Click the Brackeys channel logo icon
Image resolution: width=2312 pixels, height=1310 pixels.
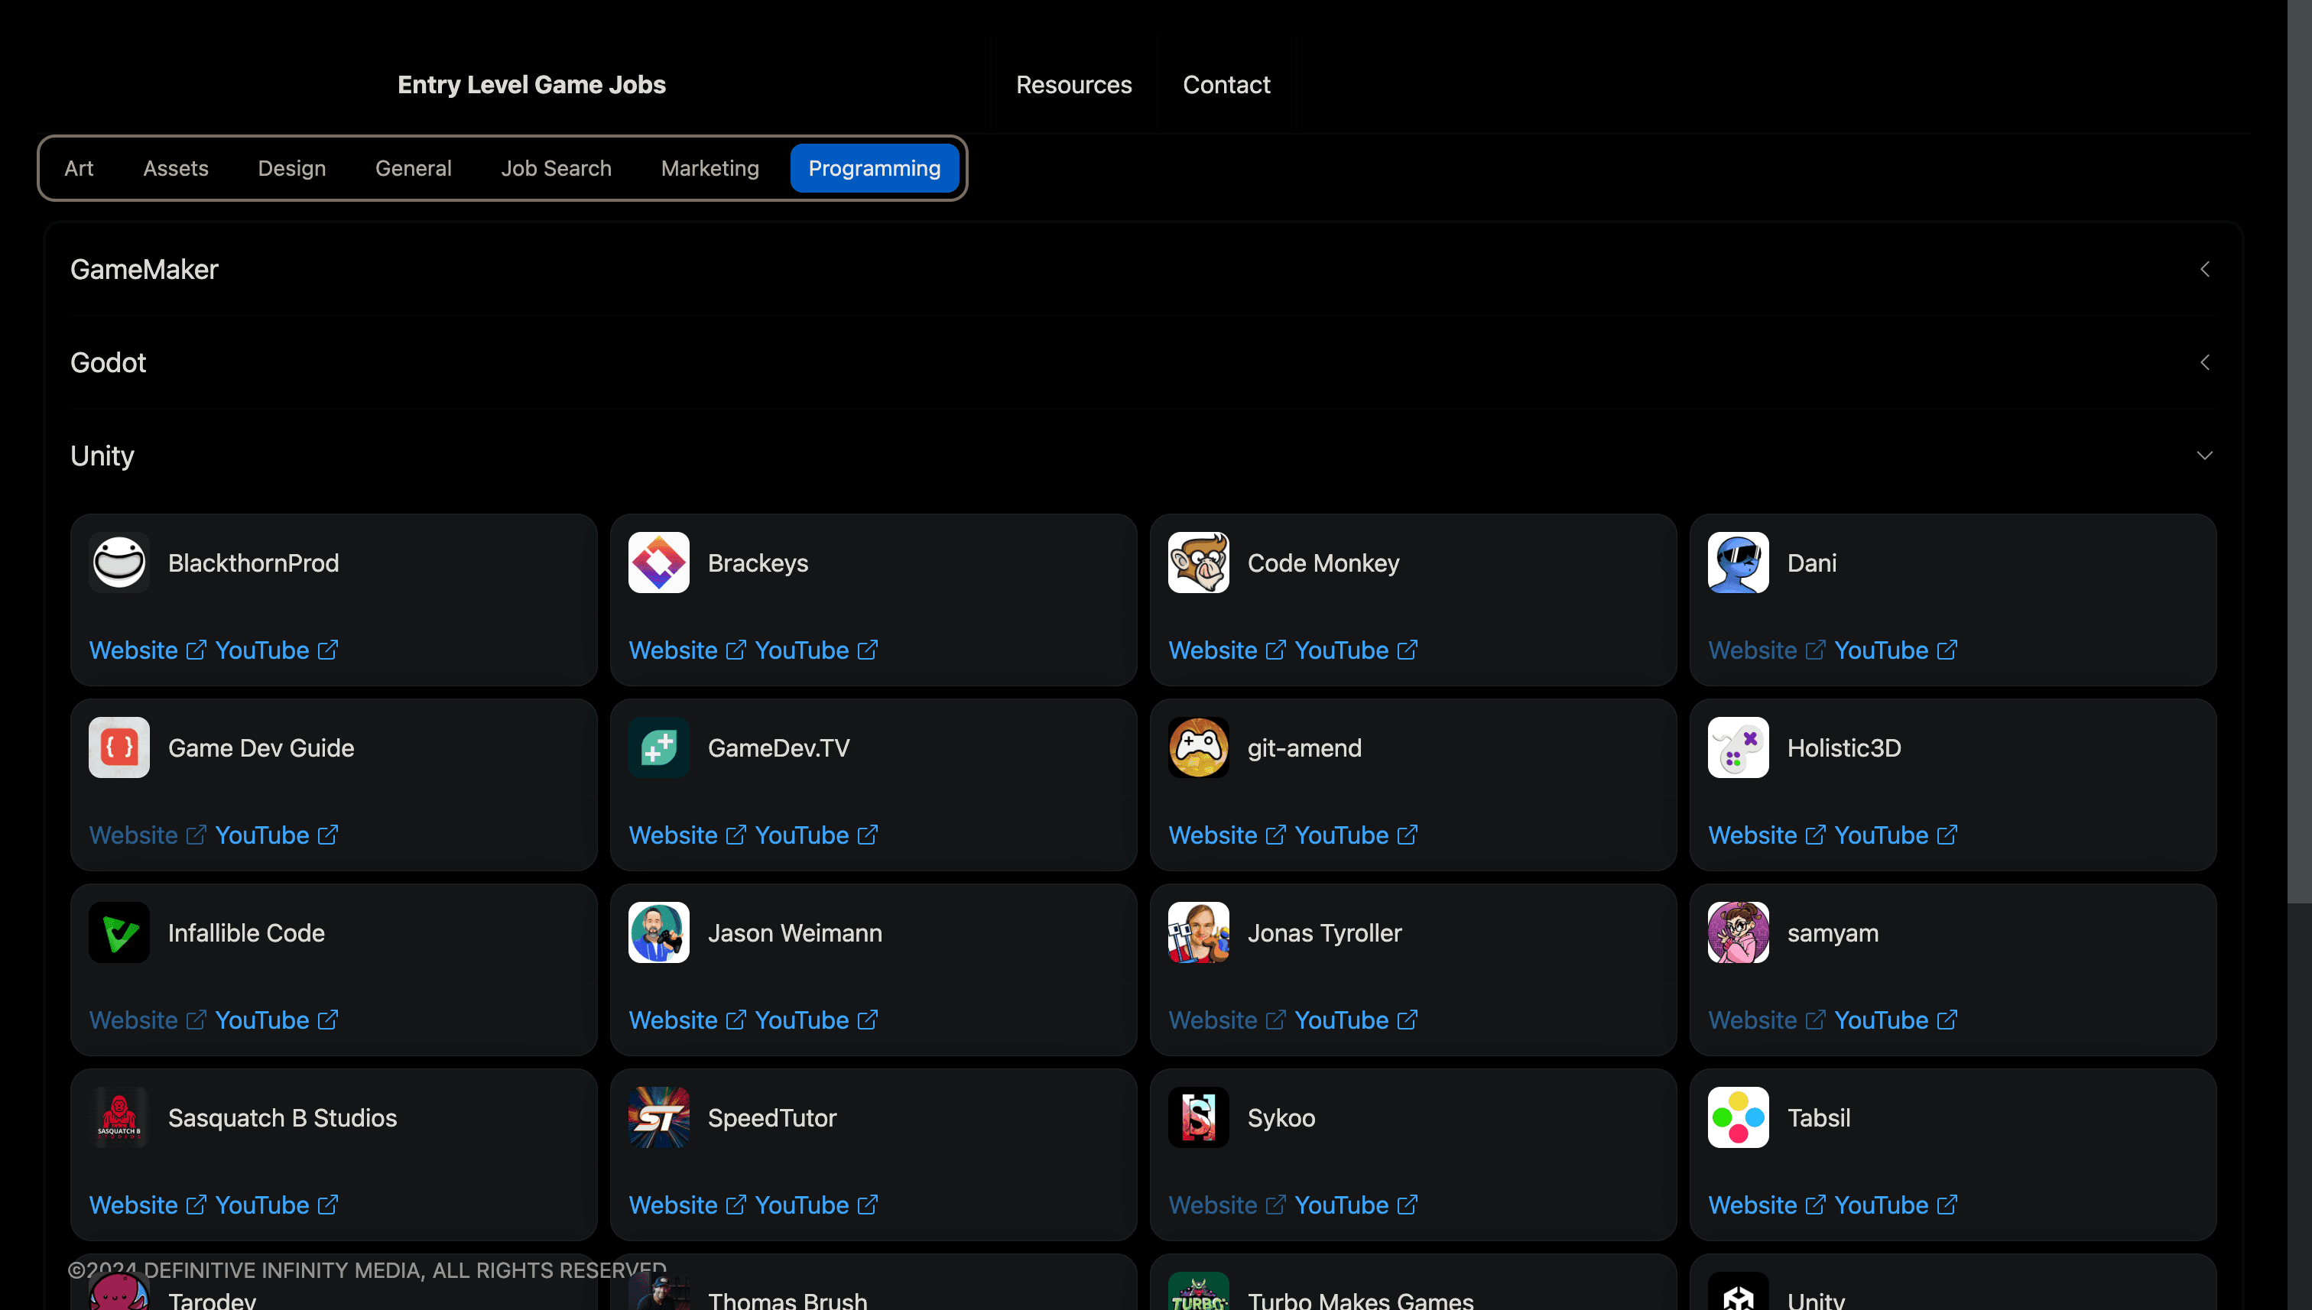pyautogui.click(x=659, y=563)
